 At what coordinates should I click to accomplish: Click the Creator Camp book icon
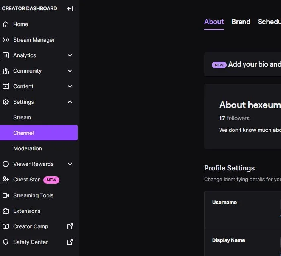click(6, 226)
